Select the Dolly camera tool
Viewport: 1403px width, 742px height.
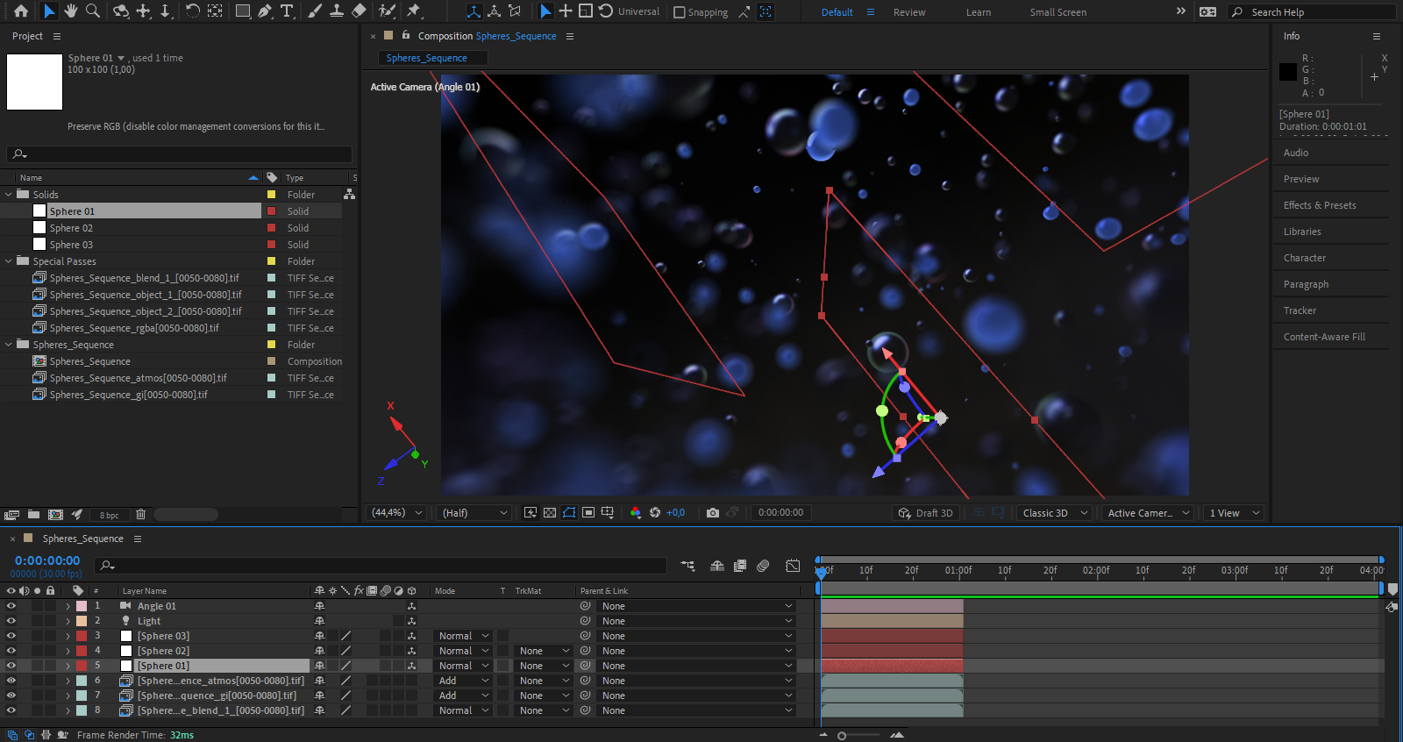(165, 11)
